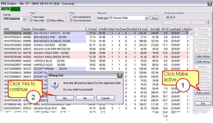213x123 pixels.
Task: Select the HOLIDAY BLUE RYO 50G row
Action: click(x=96, y=108)
